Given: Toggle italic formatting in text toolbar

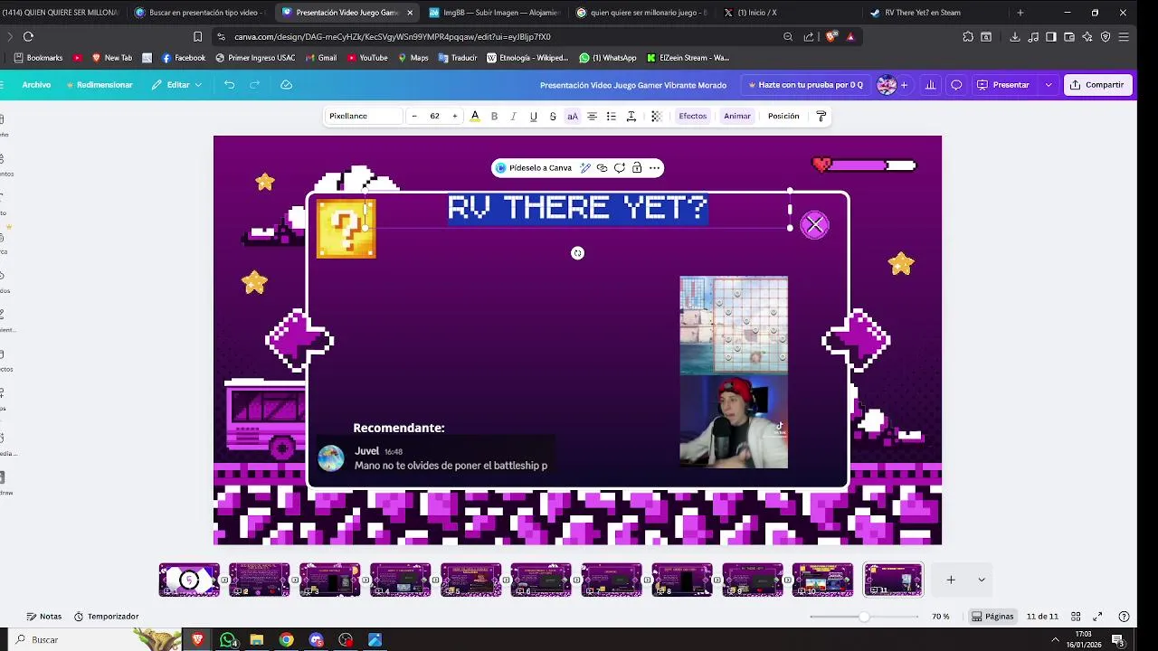Looking at the screenshot, I should [x=513, y=116].
